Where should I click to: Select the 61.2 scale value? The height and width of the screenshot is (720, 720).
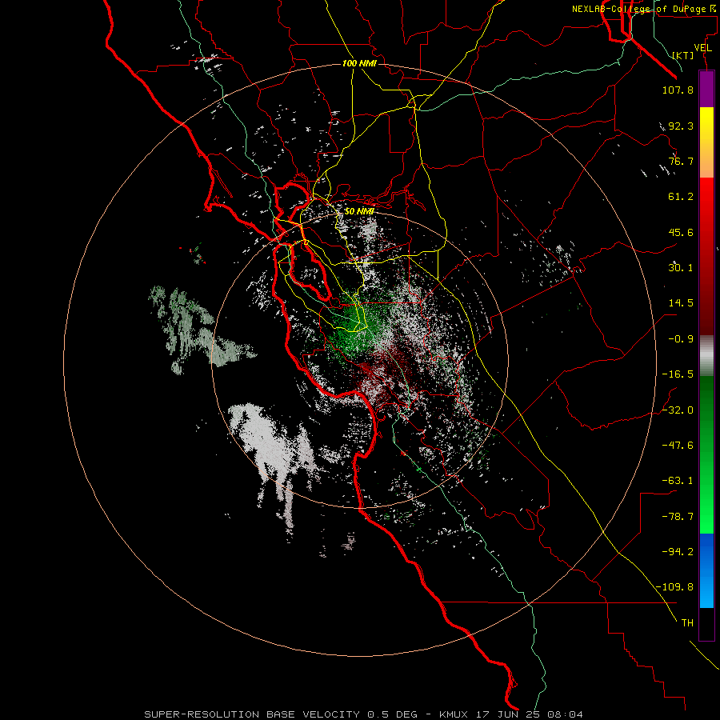pyautogui.click(x=681, y=197)
